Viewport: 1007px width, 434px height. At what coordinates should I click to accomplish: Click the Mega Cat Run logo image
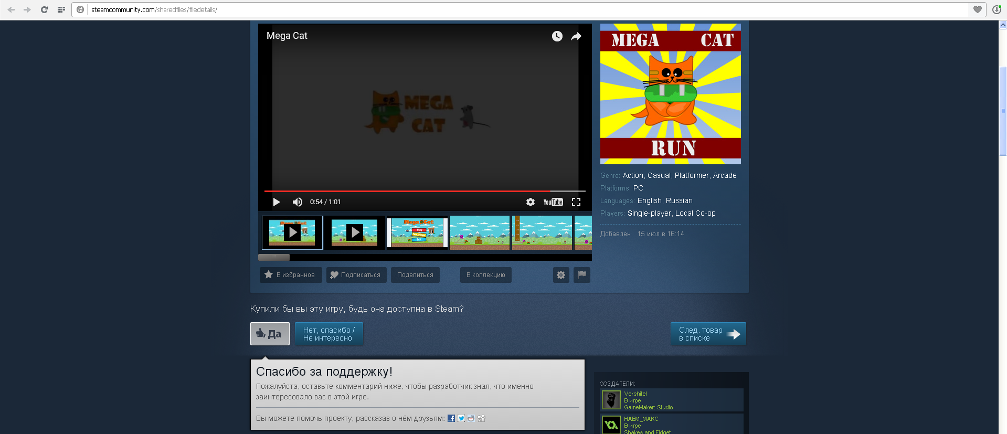[671, 94]
